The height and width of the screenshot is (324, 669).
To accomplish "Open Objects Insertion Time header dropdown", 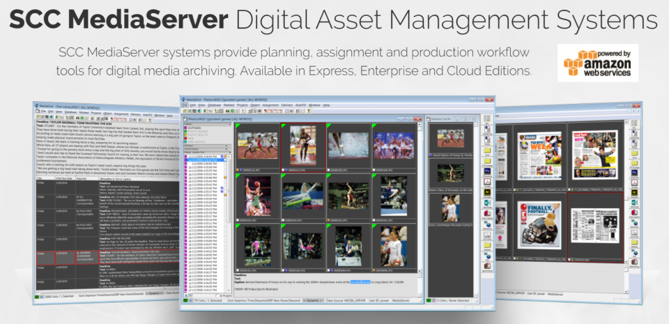I will coord(230,152).
